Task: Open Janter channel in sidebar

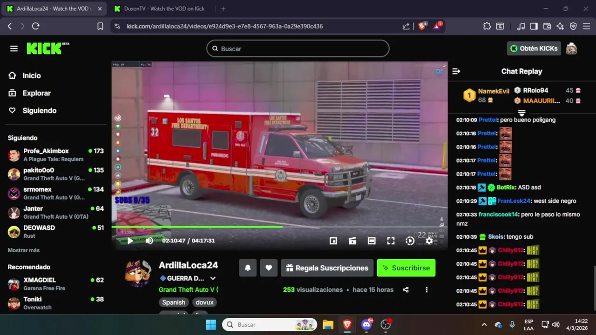Action: pyautogui.click(x=56, y=212)
